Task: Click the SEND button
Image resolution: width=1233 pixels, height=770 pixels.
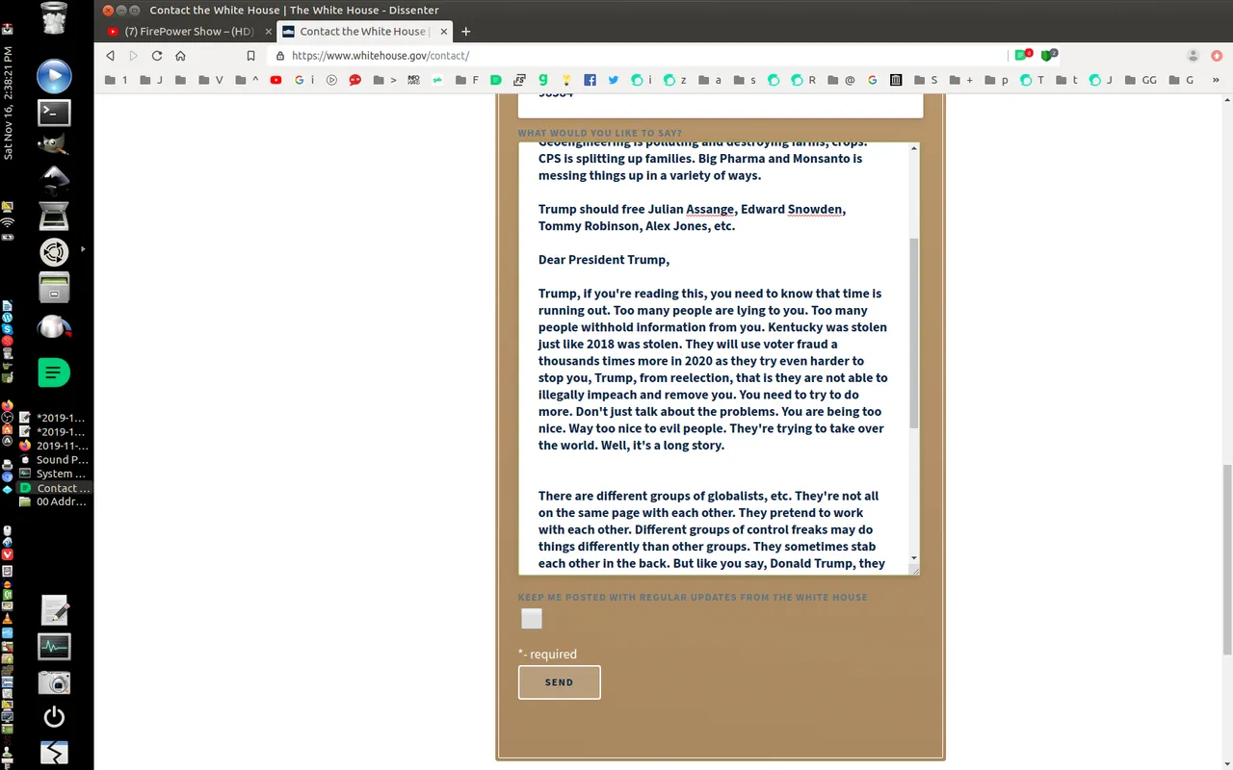Action: point(559,682)
